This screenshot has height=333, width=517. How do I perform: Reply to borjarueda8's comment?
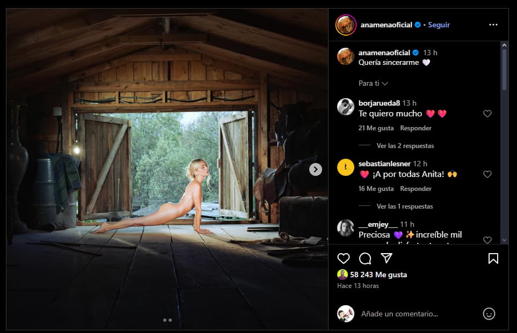coord(416,128)
